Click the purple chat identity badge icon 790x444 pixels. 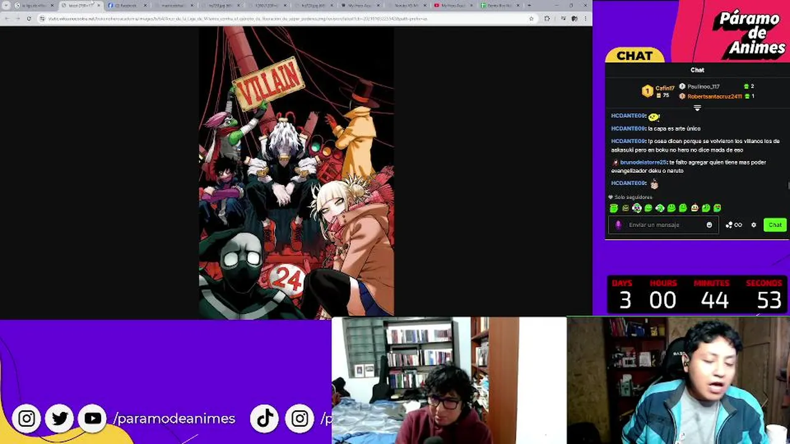tap(618, 225)
